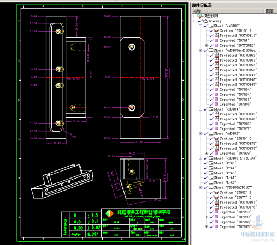Image resolution: width=277 pixels, height=245 pixels.
Task: Toggle checkmark of Projected "ORTHO@38"
Action: coord(211,119)
